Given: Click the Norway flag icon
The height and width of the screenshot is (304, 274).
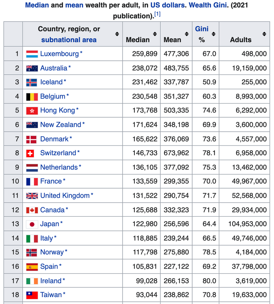Looking at the screenshot, I should pyautogui.click(x=32, y=253).
